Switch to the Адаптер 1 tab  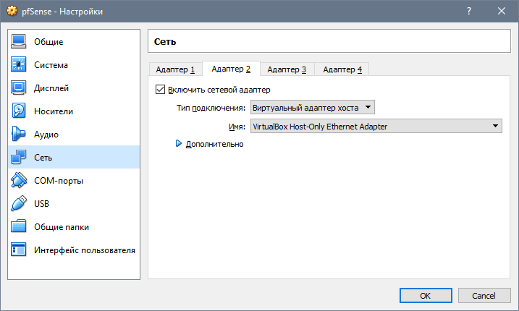[175, 69]
